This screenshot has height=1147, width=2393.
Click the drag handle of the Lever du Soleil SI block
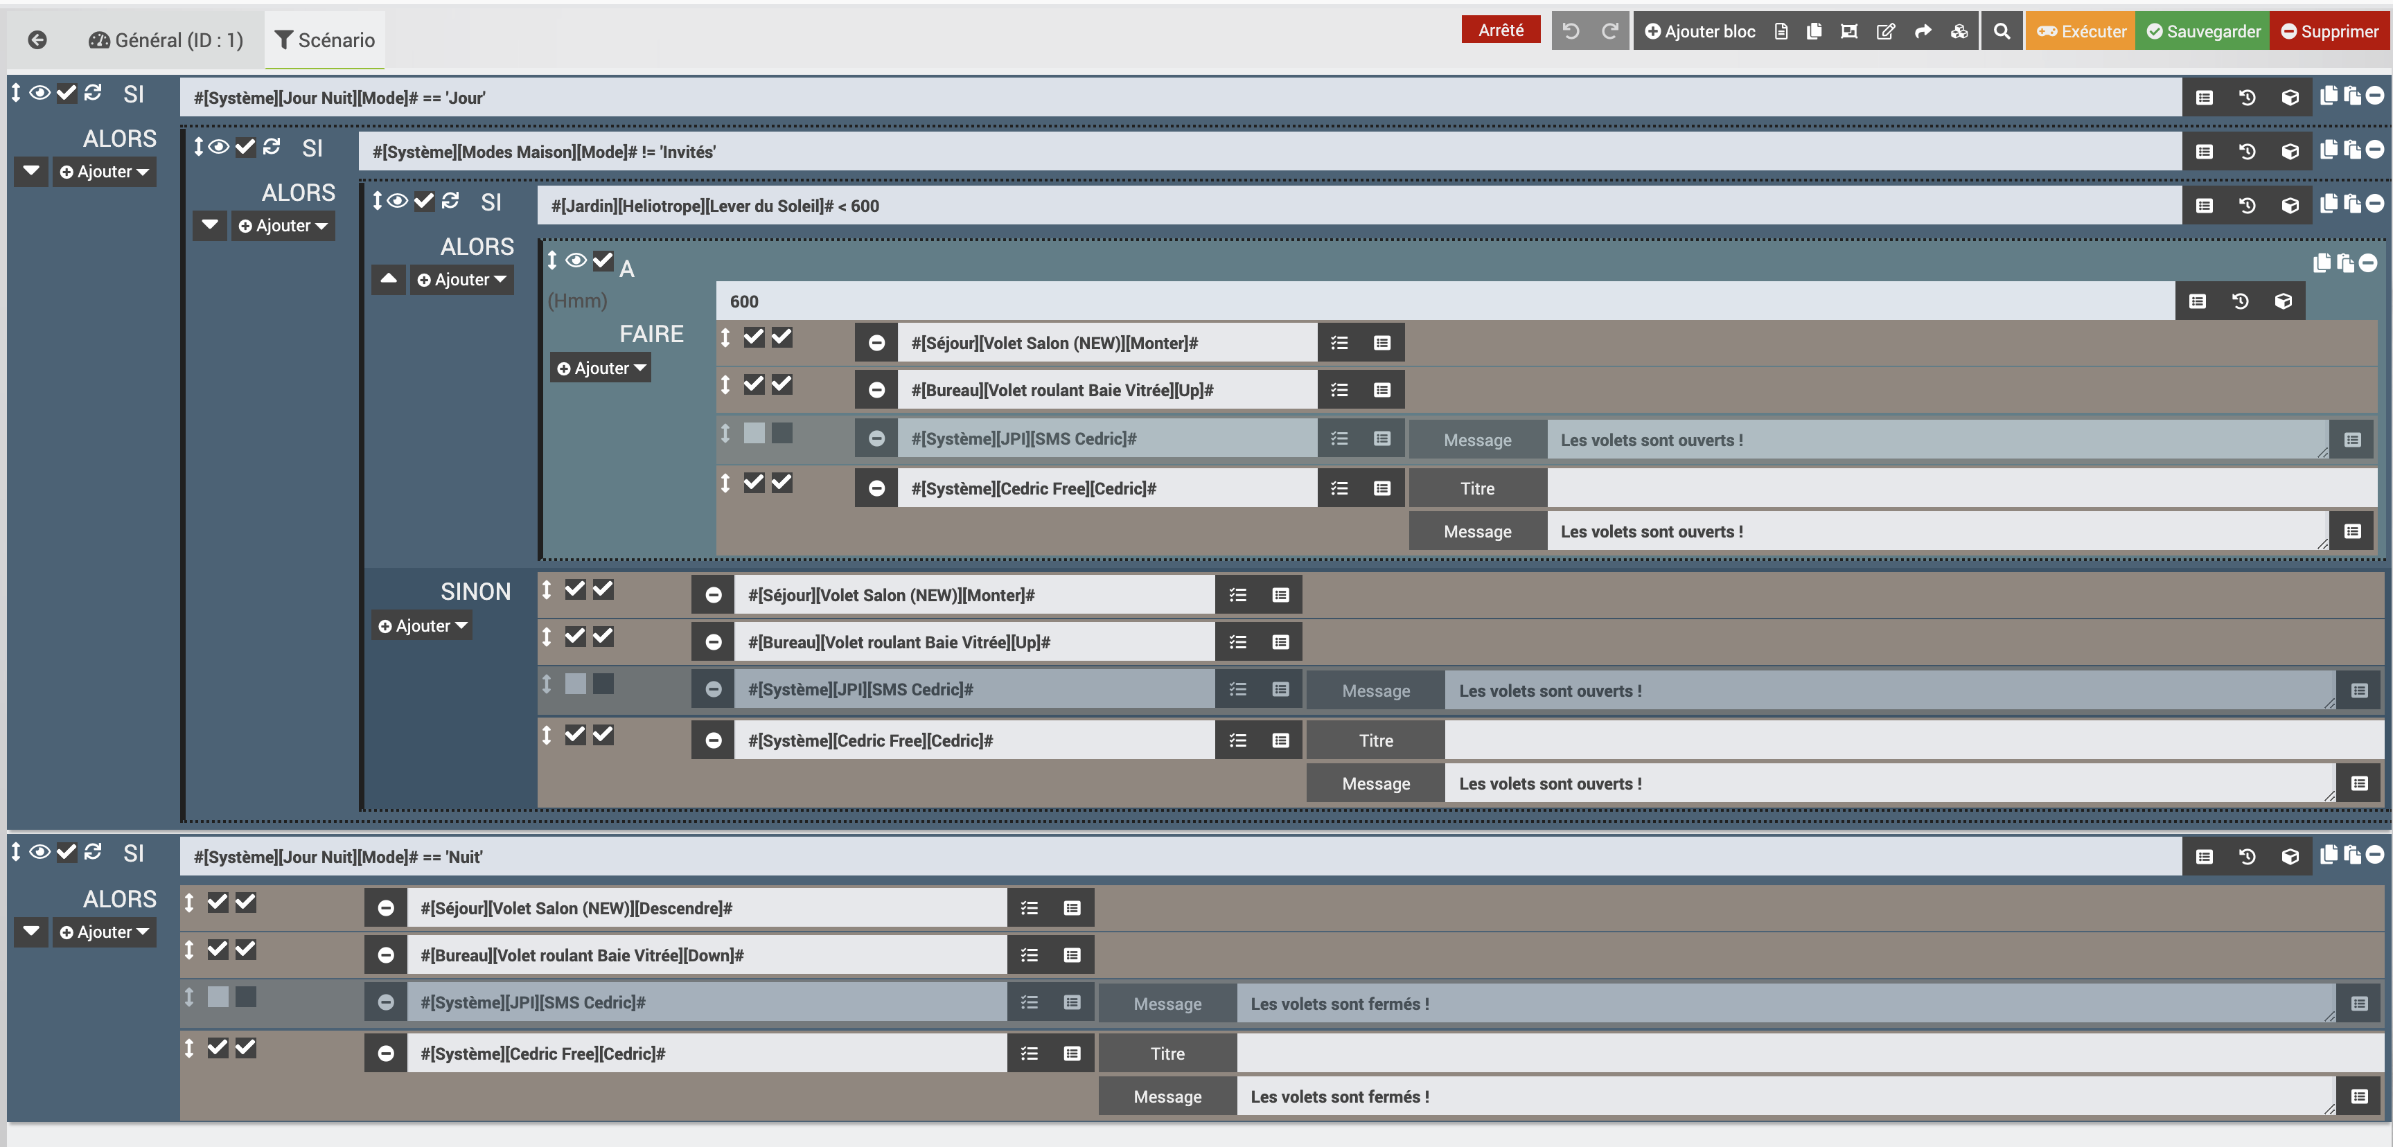pyautogui.click(x=377, y=201)
